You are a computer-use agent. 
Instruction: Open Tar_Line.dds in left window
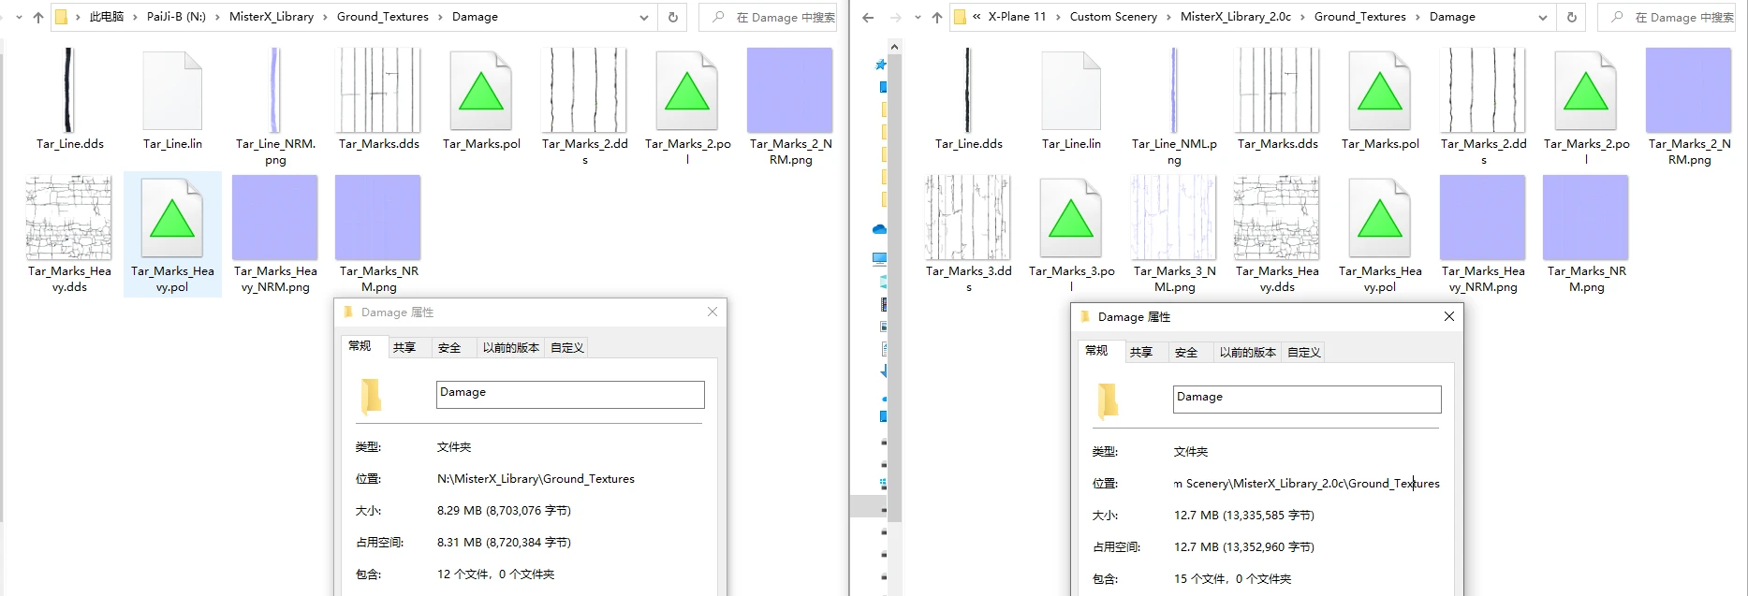point(69,99)
